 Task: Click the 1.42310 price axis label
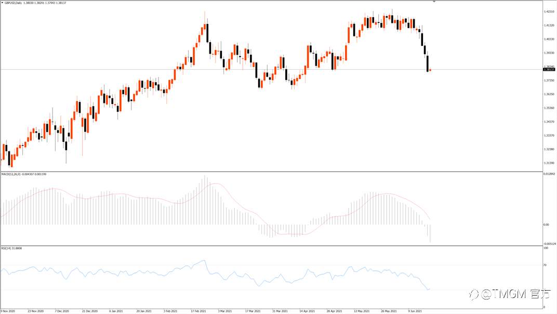click(549, 12)
